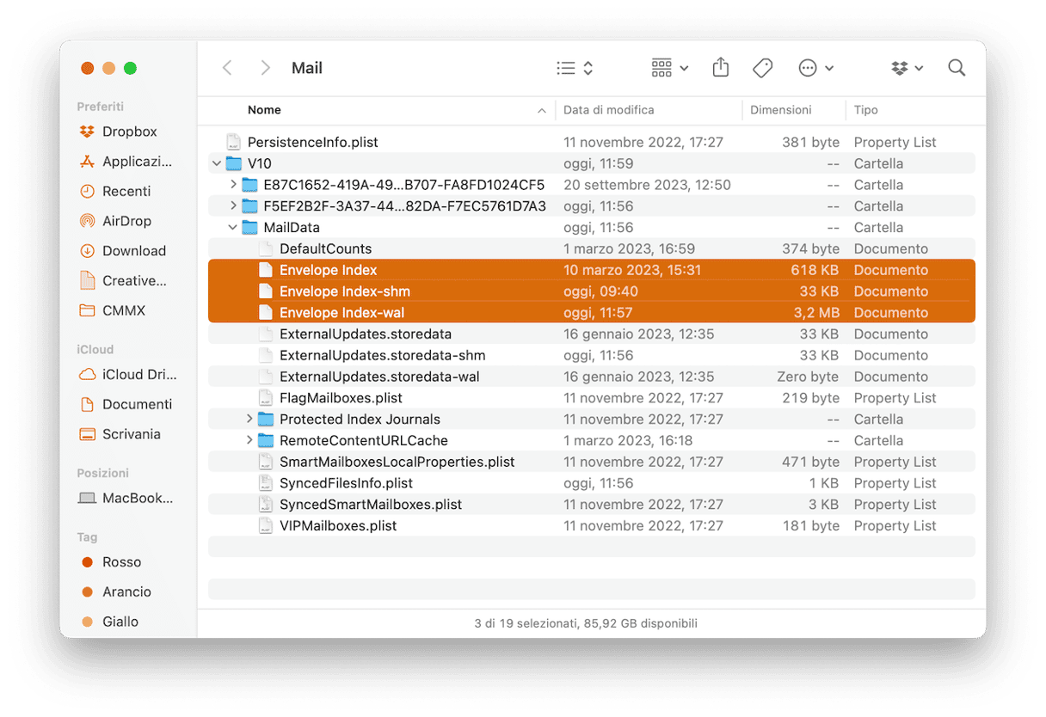Screen dimensions: 1046x717
Task: Collapse the V10 folder
Action: pos(216,163)
